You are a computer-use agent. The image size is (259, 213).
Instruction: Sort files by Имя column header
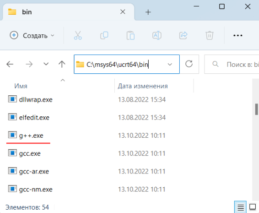click(21, 86)
